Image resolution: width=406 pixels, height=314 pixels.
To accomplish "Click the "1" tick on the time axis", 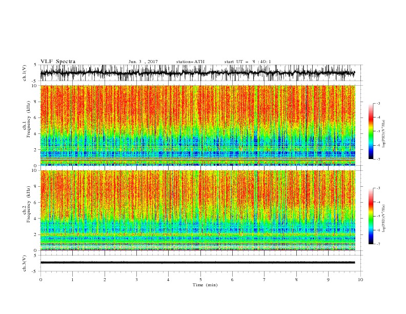I will 73,280.
